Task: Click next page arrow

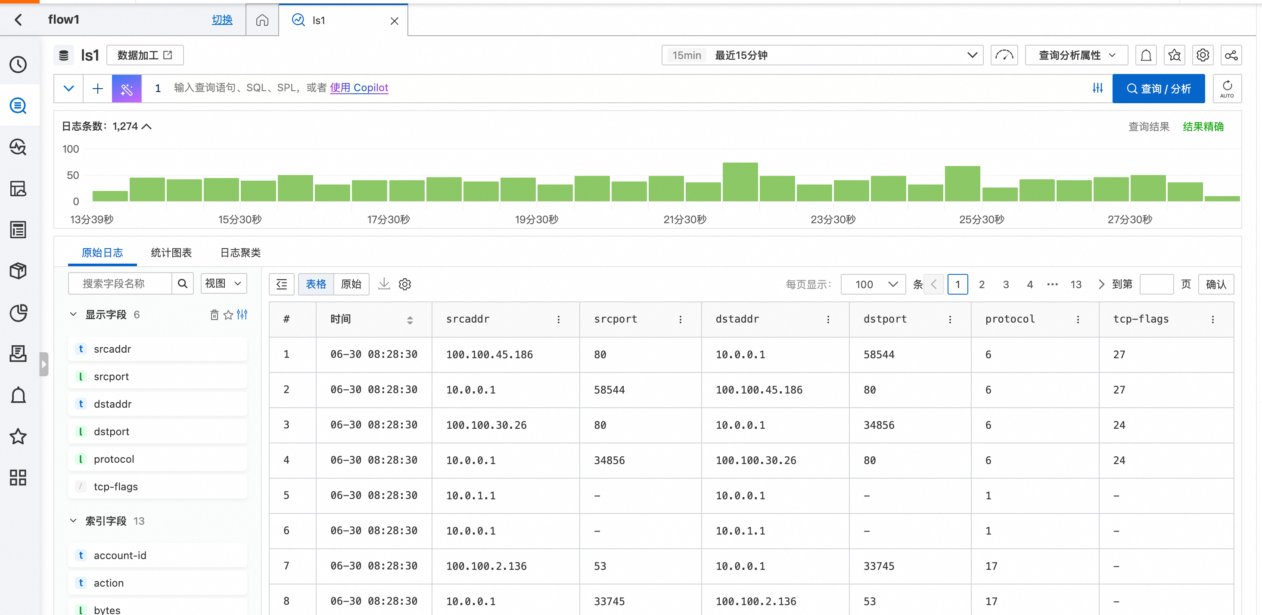Action: (1101, 284)
